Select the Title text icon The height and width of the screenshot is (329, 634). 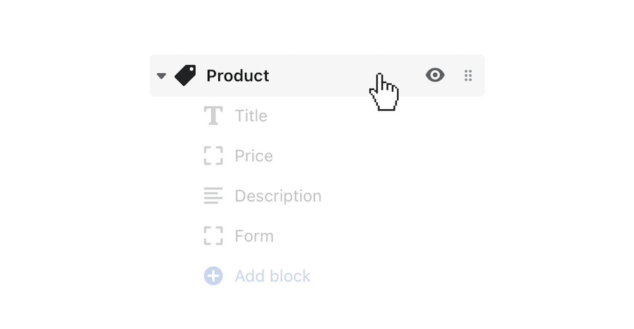pos(213,116)
